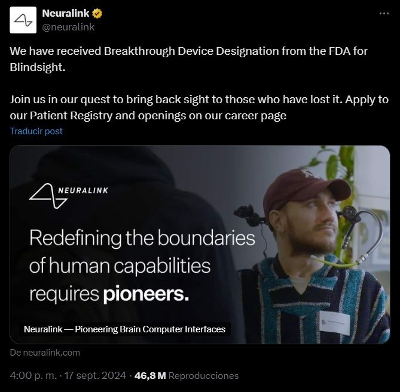Click the 46,8 M Reproducciones count
Screen dimensions: 400x392
(x=187, y=376)
